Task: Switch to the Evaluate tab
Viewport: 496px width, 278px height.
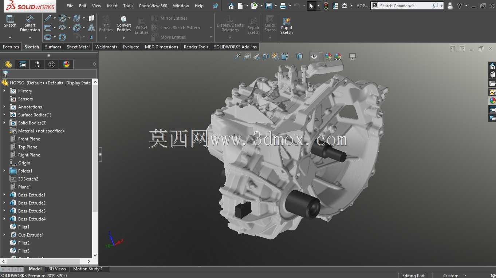Action: point(131,47)
